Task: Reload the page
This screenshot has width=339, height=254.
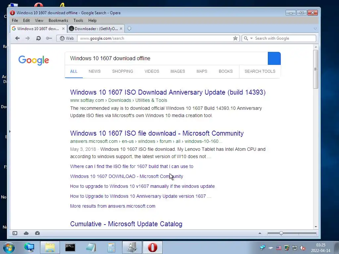Action: tap(38, 38)
